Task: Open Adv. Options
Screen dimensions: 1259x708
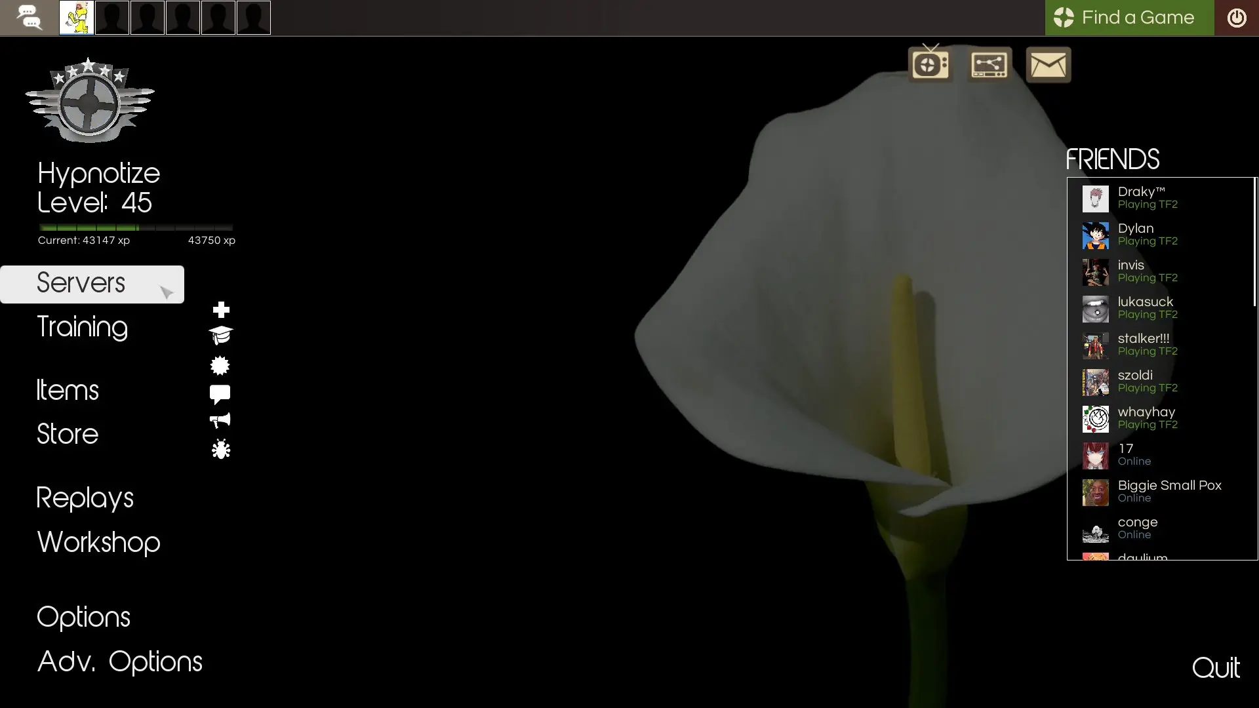Action: (119, 661)
